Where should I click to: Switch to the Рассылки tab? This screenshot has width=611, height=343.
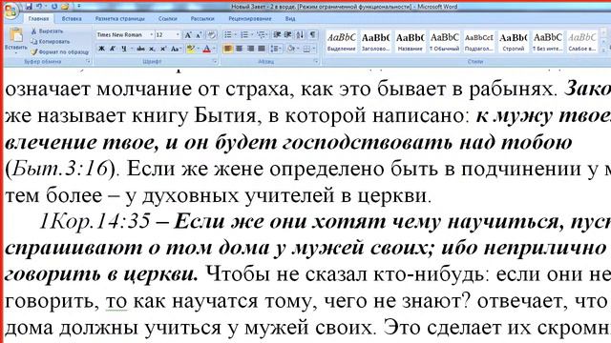(202, 19)
